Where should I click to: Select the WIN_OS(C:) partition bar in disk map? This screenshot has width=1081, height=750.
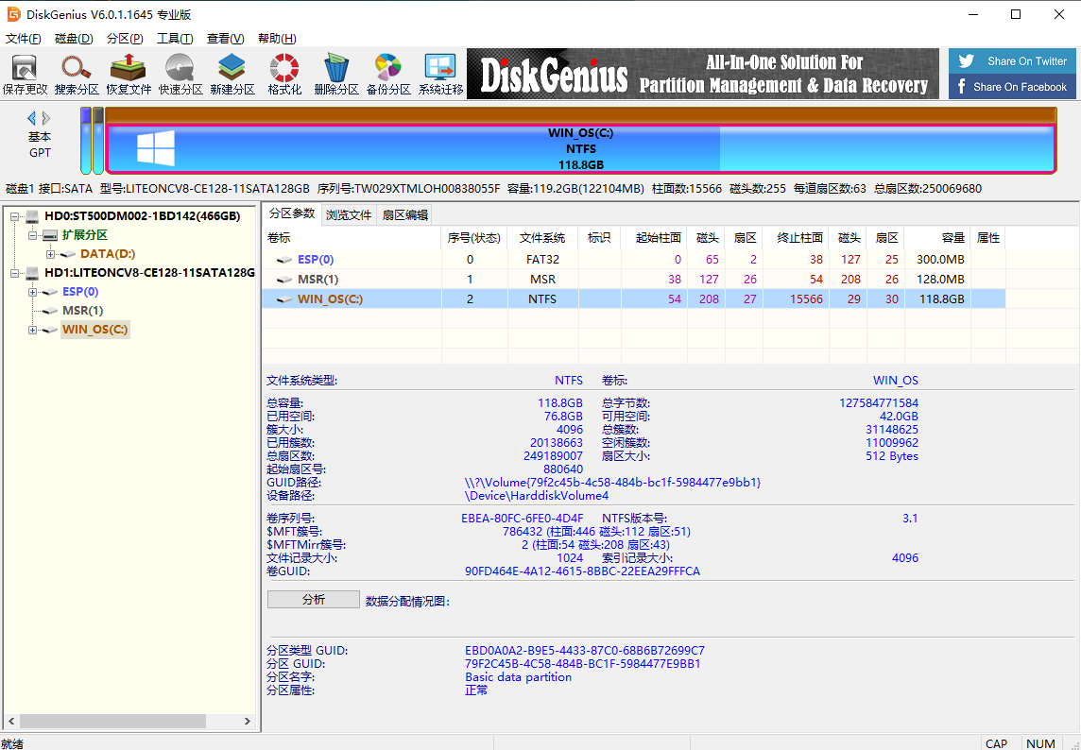point(580,149)
